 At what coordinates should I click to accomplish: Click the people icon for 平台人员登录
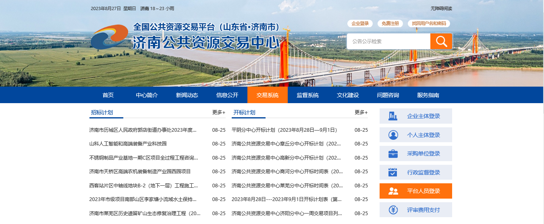pos(393,191)
